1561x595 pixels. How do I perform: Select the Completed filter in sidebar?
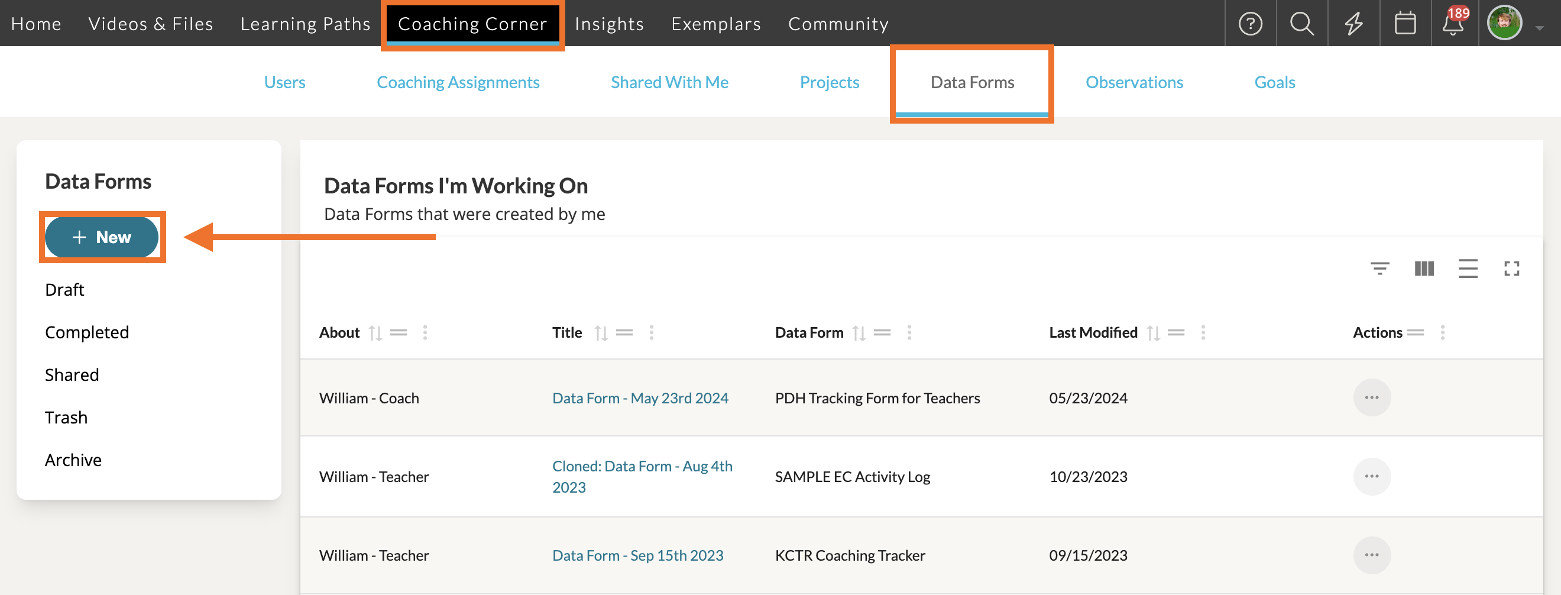click(x=87, y=332)
